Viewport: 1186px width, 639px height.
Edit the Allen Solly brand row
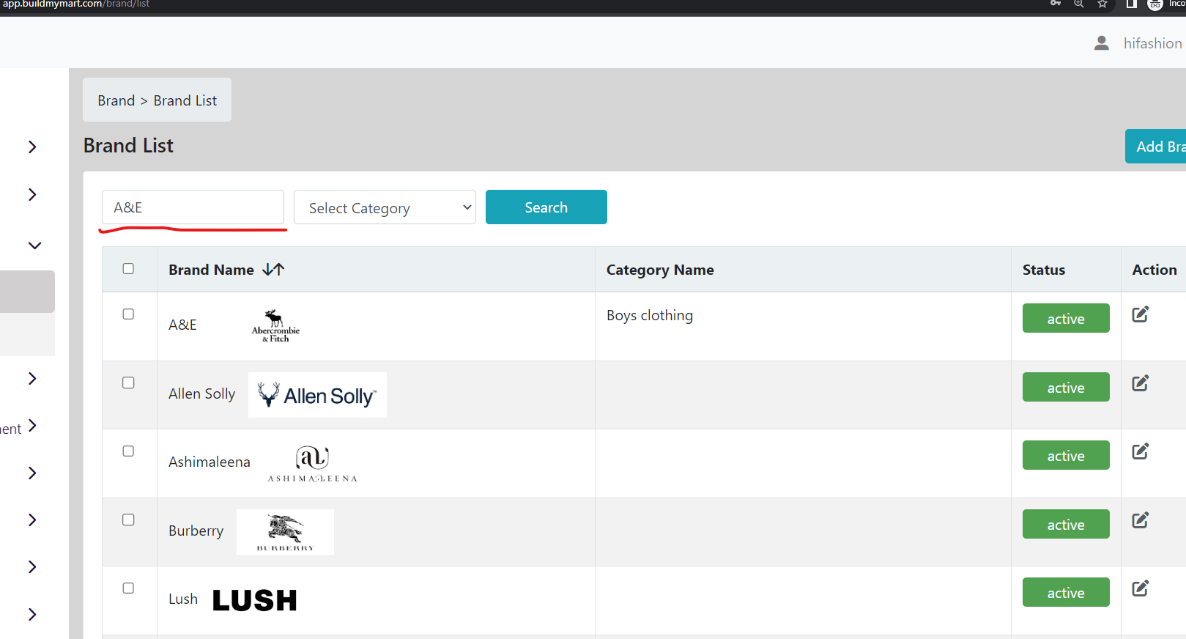pos(1141,383)
